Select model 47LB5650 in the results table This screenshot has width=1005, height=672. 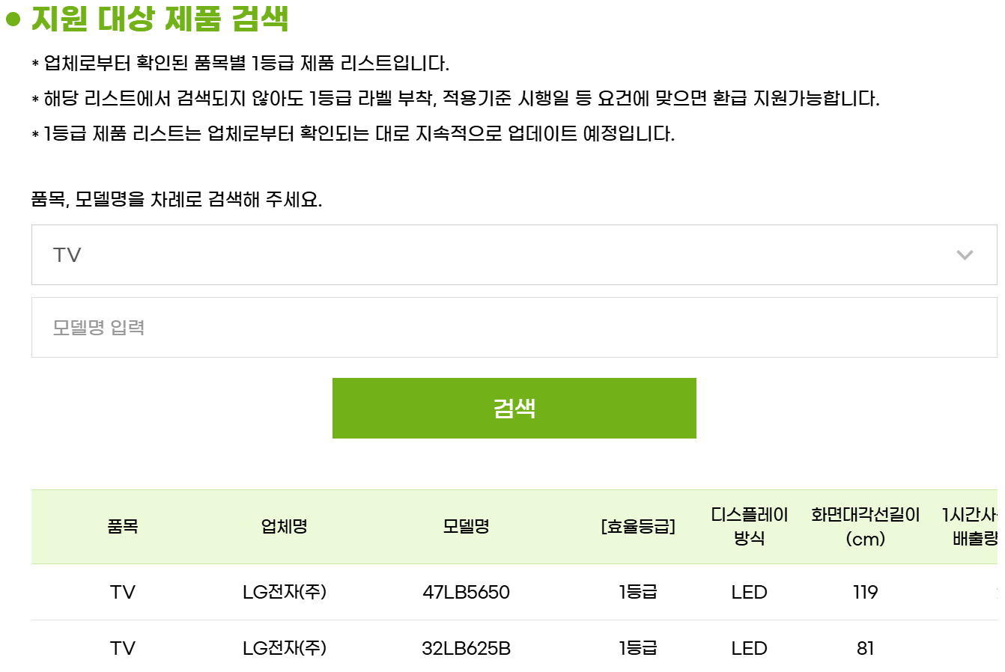pos(465,592)
